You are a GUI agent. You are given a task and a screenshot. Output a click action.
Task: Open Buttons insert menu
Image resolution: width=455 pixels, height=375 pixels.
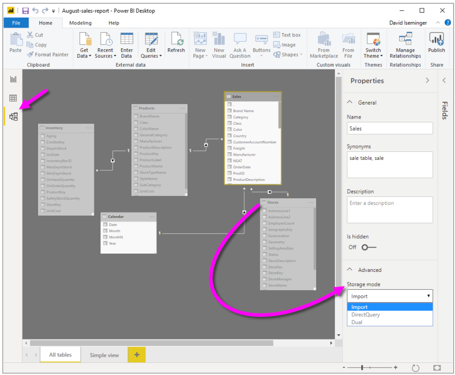(x=261, y=45)
